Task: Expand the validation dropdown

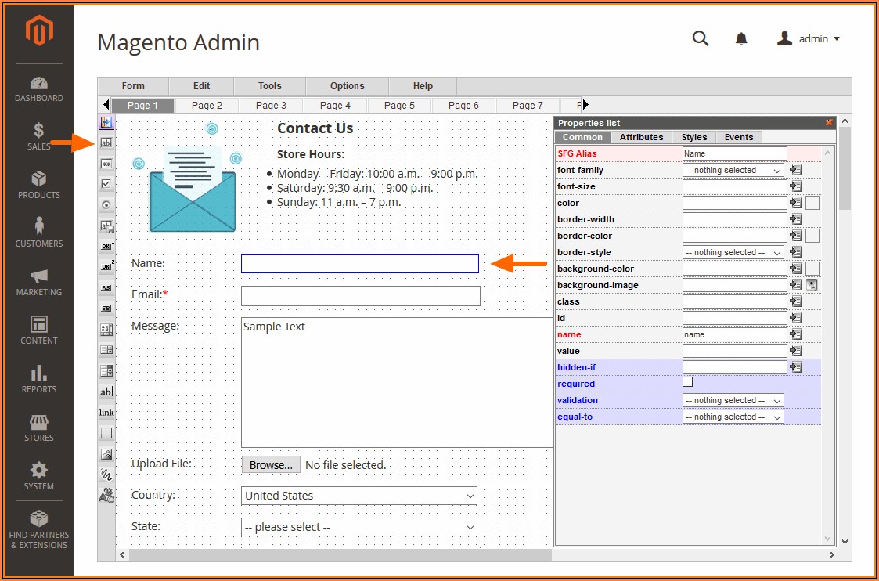Action: 733,400
